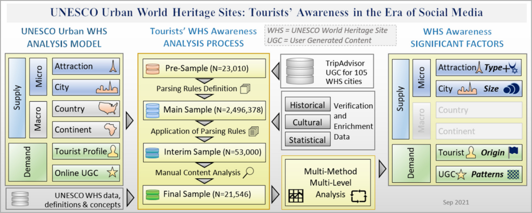This screenshot has width=532, height=213.
Task: Select the Statistical data box
Action: tap(308, 139)
